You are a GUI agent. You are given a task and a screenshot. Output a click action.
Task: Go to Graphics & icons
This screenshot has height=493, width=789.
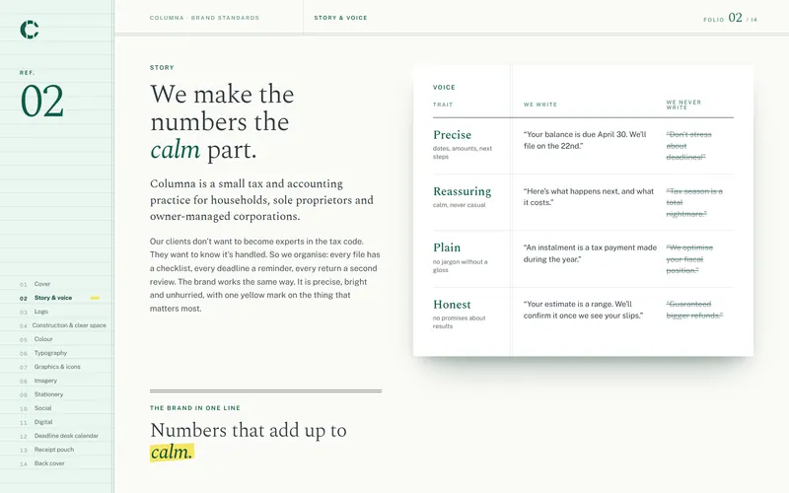pos(57,367)
